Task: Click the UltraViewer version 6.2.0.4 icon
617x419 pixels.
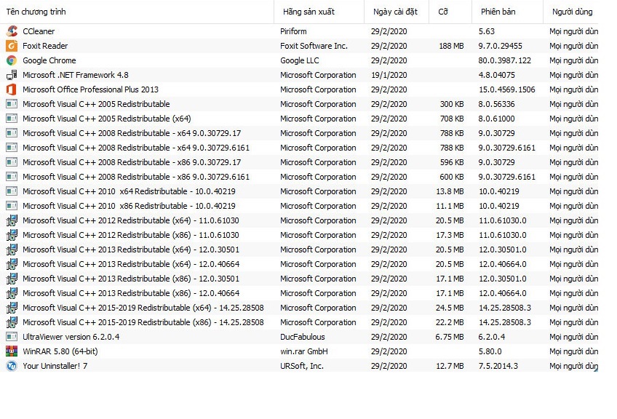Action: (x=12, y=337)
